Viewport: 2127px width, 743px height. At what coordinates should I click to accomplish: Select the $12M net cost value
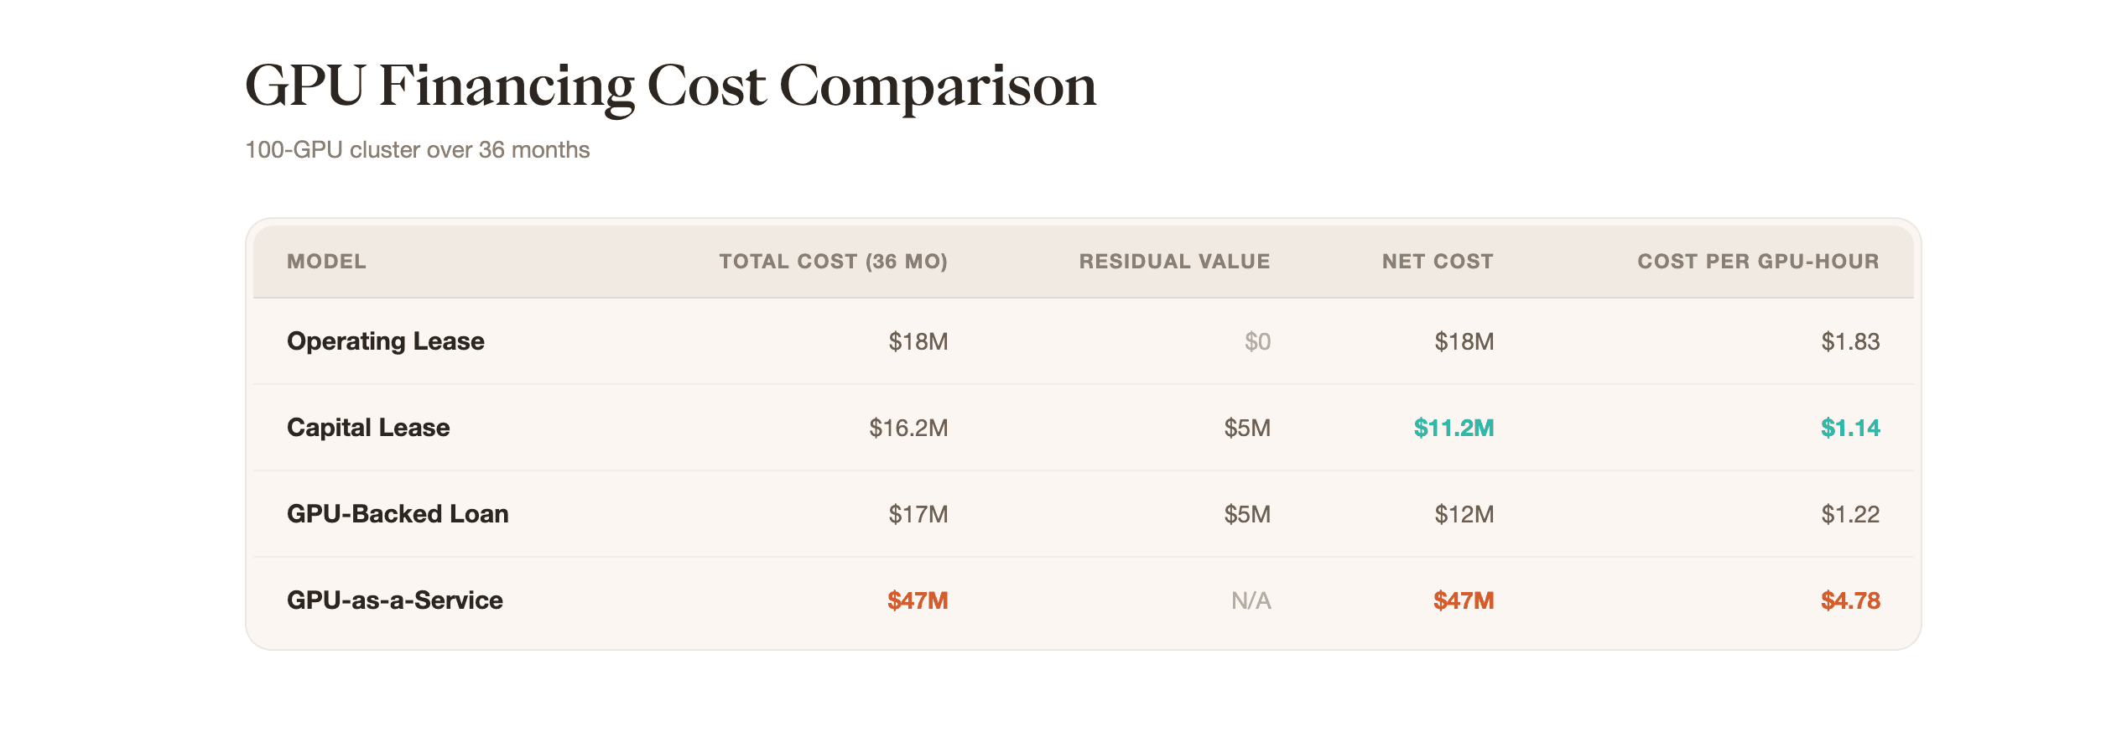click(x=1464, y=514)
